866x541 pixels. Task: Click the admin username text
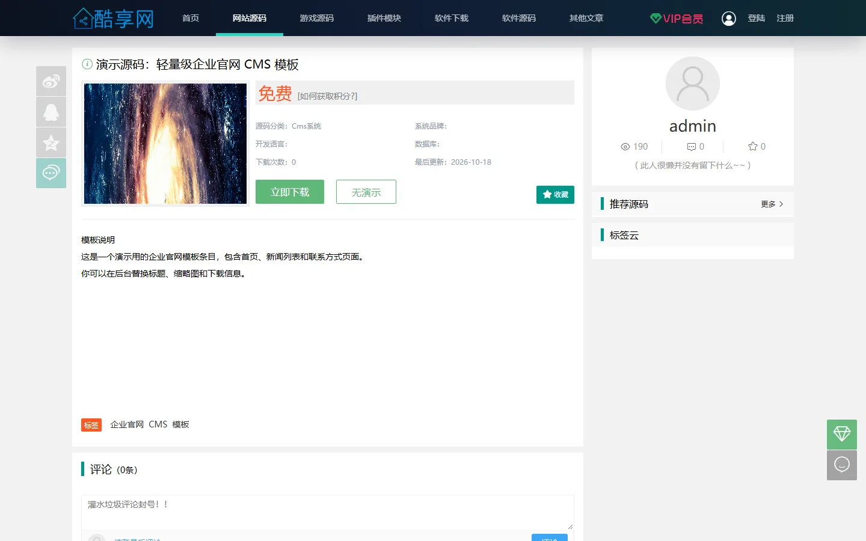click(693, 126)
